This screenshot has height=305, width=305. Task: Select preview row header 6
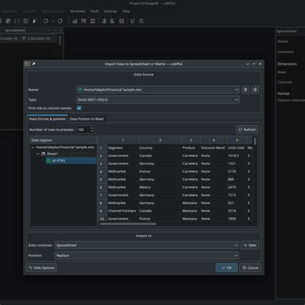tap(102, 187)
